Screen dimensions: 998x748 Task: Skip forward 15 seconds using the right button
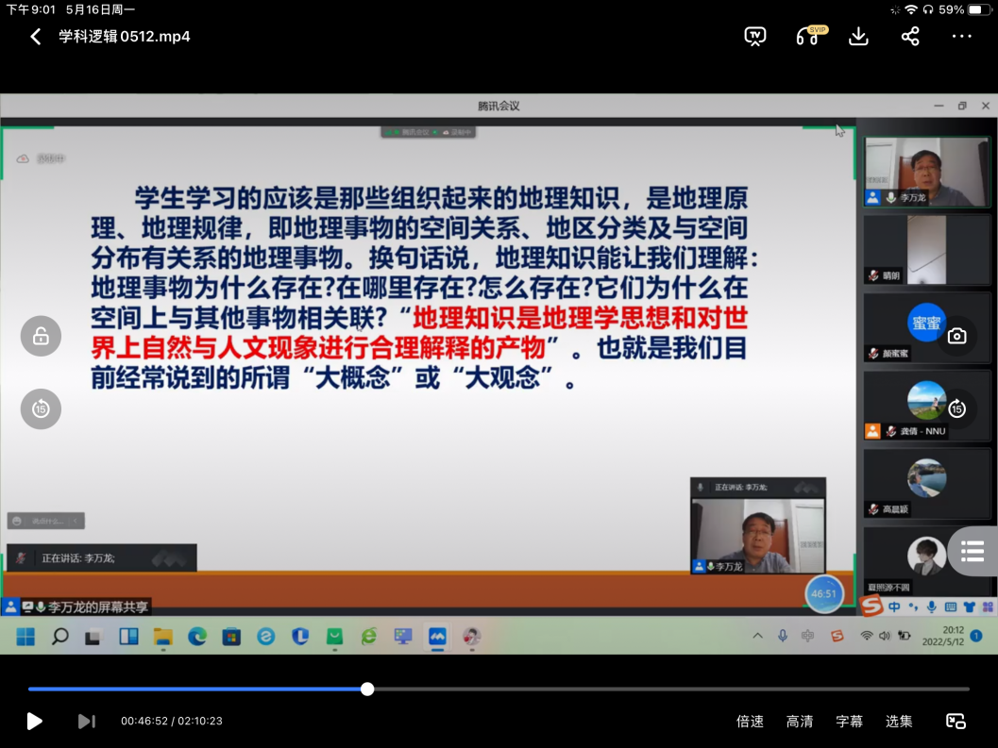coord(956,408)
